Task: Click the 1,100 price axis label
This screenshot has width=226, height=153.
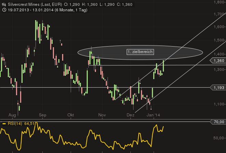Action: [x=218, y=104]
